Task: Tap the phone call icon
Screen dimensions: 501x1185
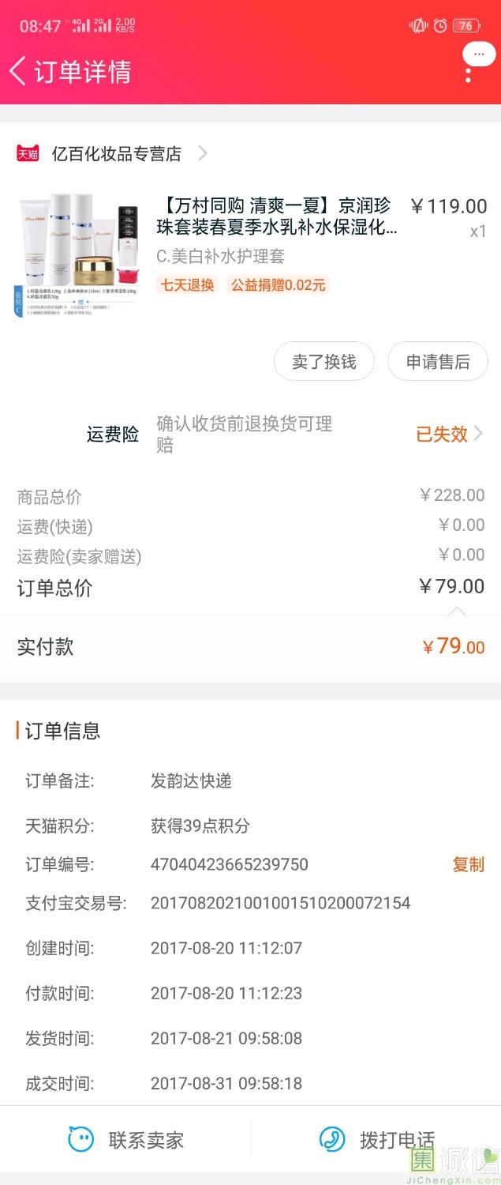Action: [x=332, y=1139]
